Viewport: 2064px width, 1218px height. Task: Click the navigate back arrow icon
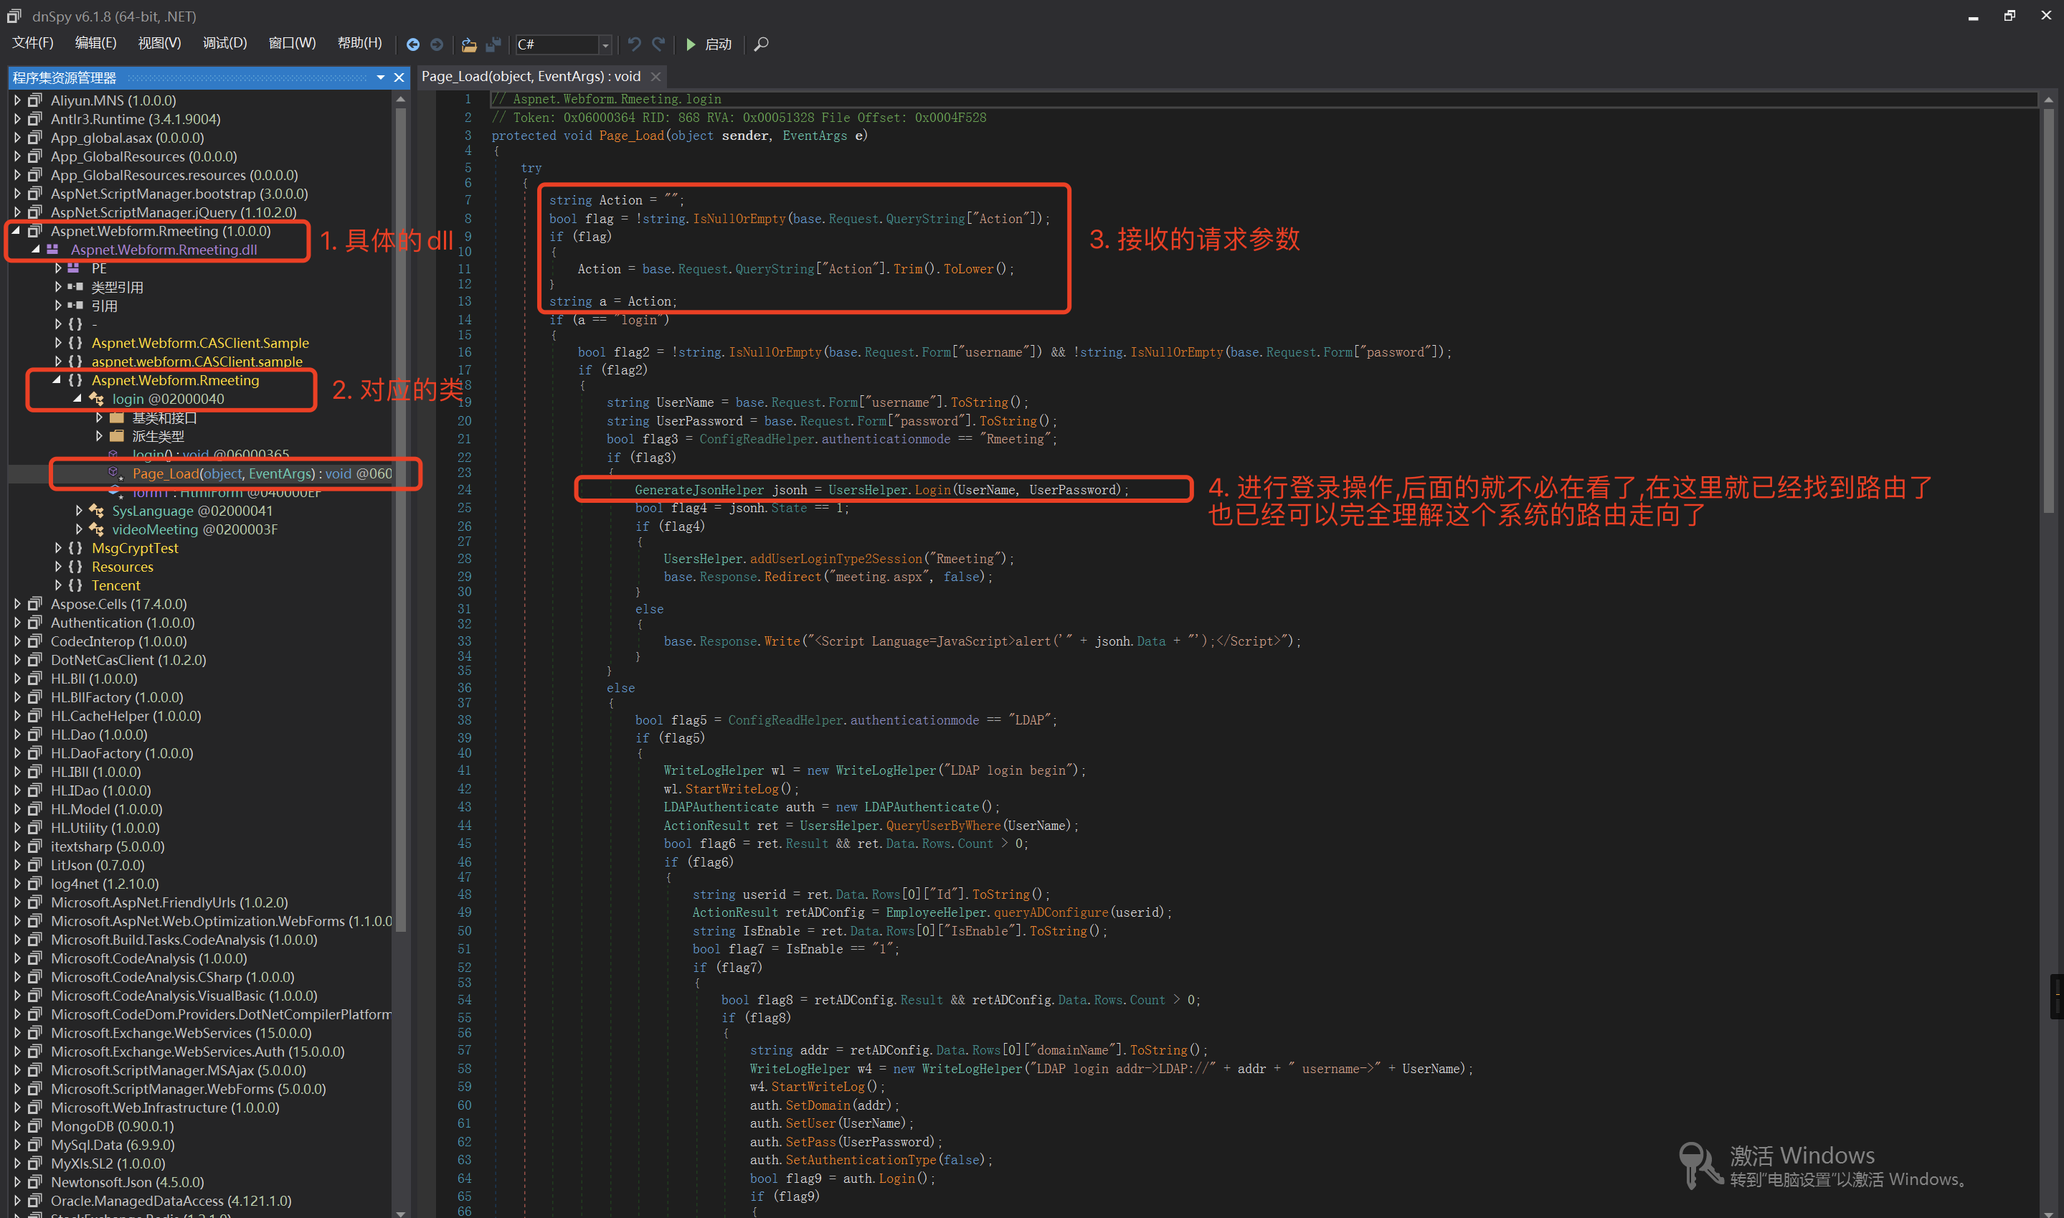pos(412,44)
